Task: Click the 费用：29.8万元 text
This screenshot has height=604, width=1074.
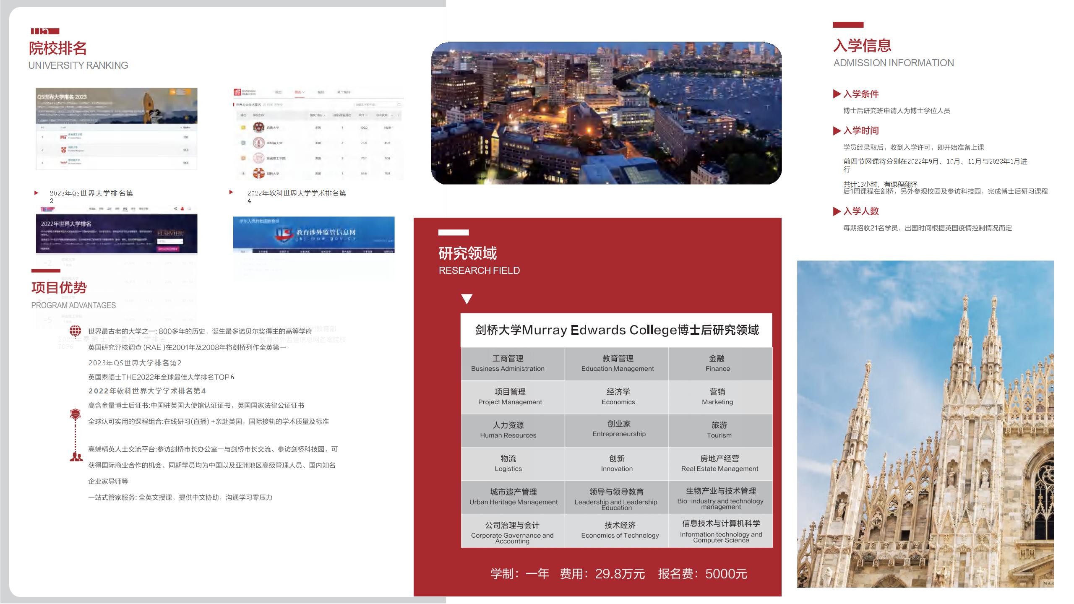Action: coord(602,574)
